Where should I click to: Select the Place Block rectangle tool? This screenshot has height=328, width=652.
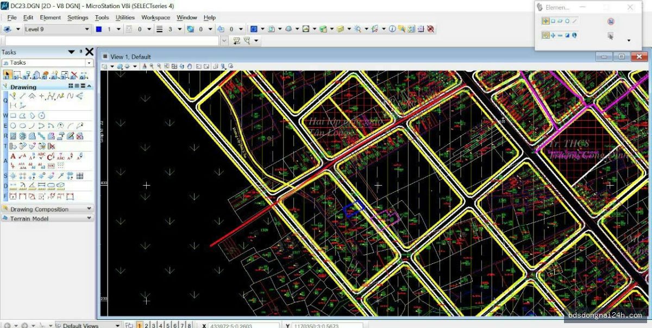tap(13, 116)
